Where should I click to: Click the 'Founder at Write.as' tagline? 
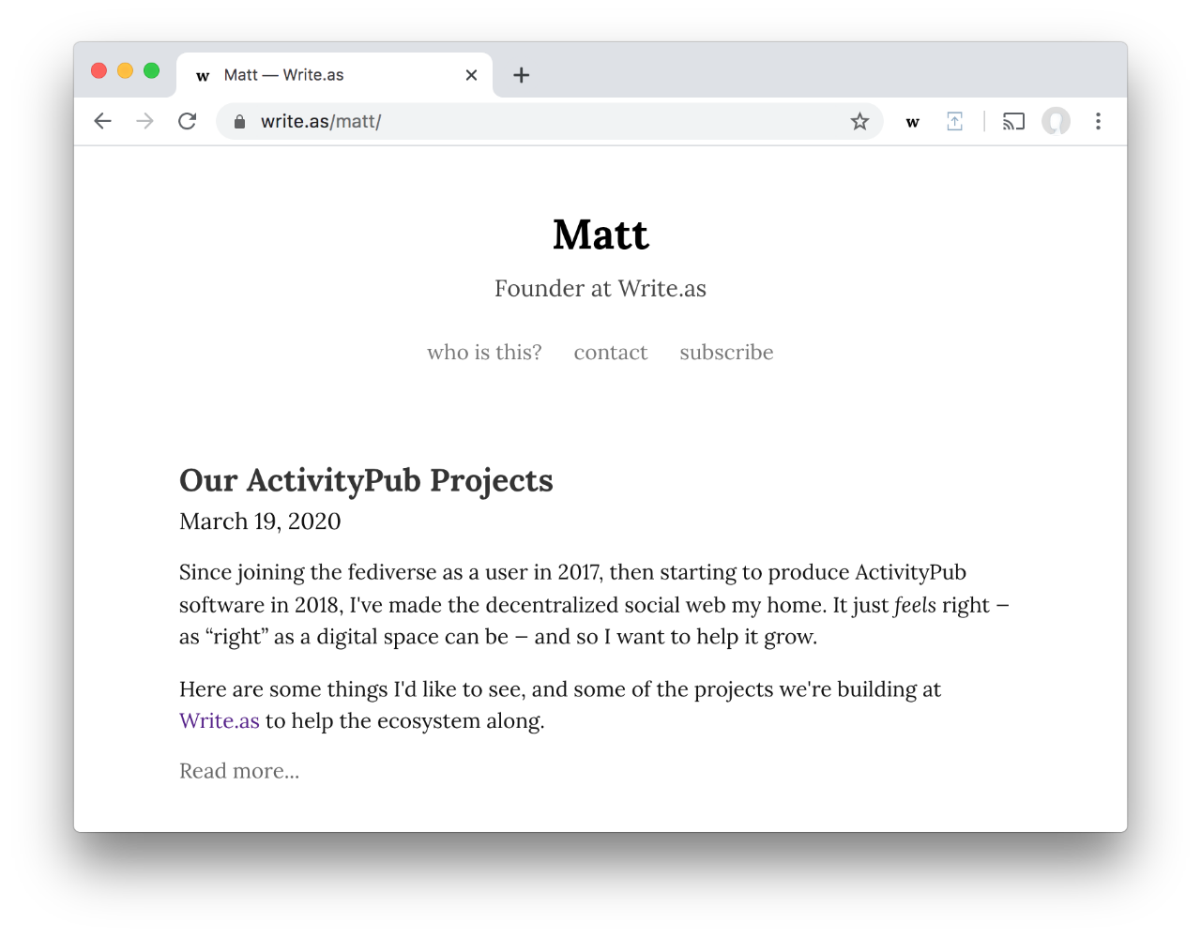(x=600, y=289)
